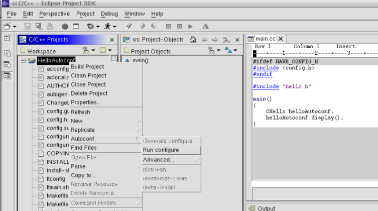Choose Build Project from context menu
The width and height of the screenshot is (378, 211).
pos(87,67)
